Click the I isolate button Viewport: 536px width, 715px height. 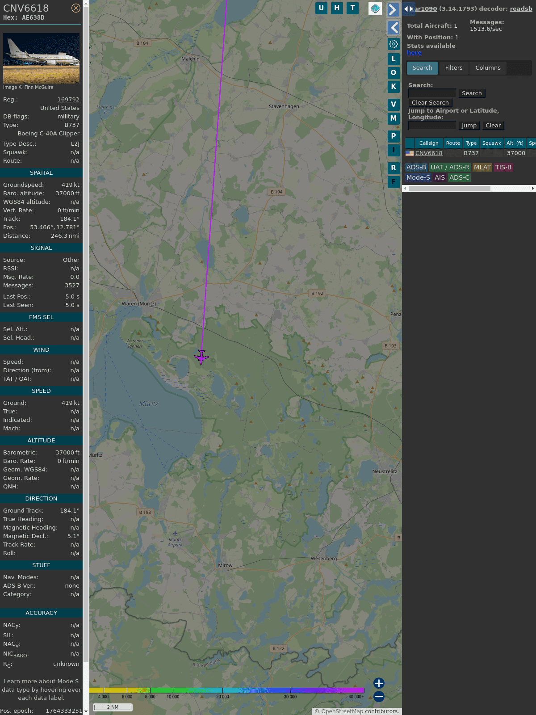[x=394, y=150]
